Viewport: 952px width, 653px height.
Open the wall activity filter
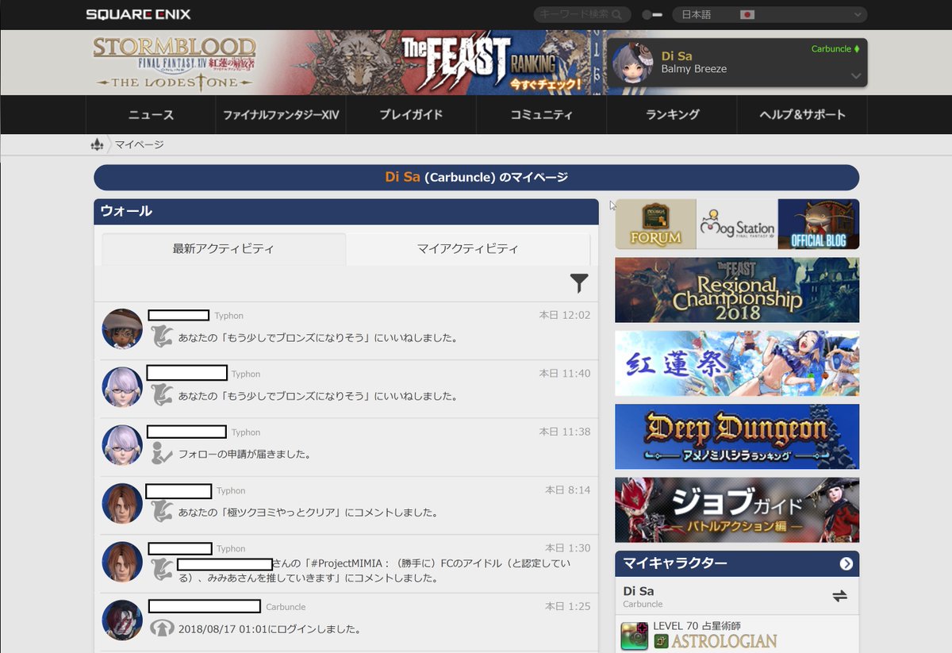point(579,283)
